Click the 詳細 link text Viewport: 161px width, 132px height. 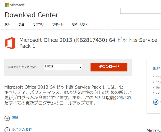[15, 118]
